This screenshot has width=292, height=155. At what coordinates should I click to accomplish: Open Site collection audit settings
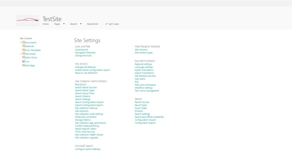point(89,114)
